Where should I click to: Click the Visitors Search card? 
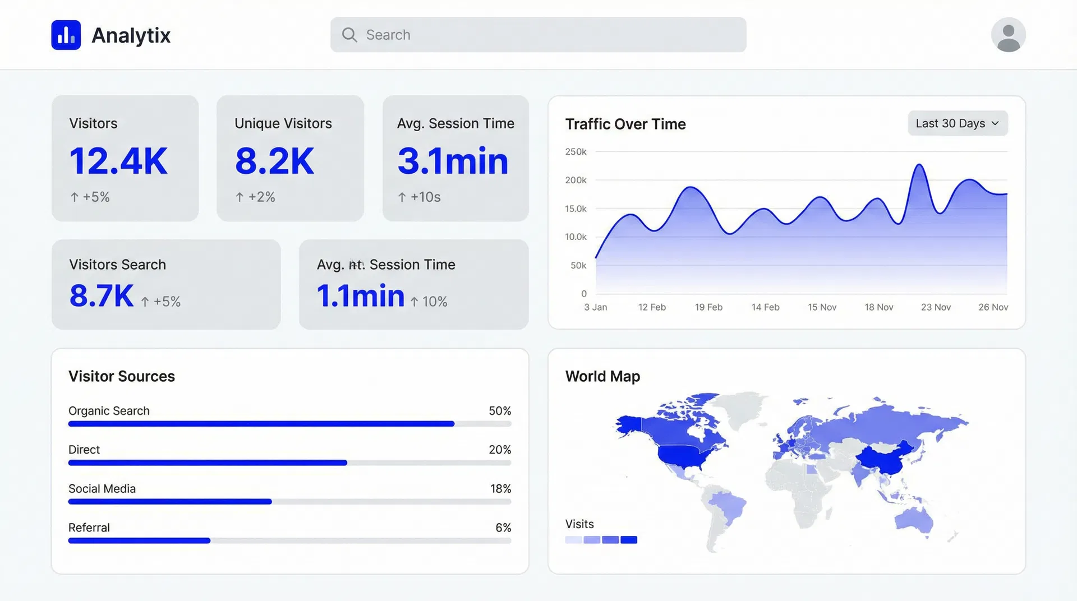165,284
